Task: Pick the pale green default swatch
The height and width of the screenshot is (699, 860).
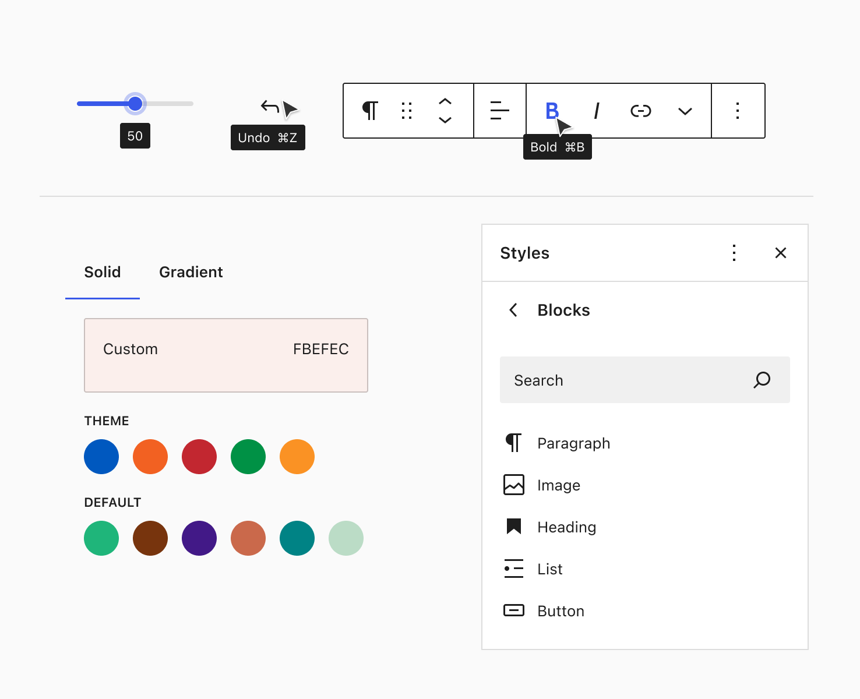Action: click(x=346, y=538)
